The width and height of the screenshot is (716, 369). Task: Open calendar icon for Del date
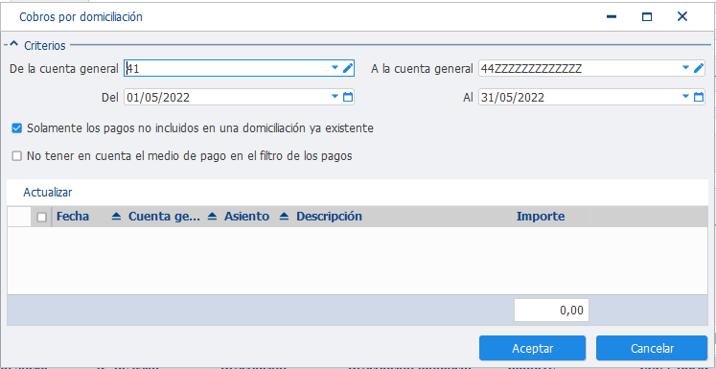tap(348, 97)
